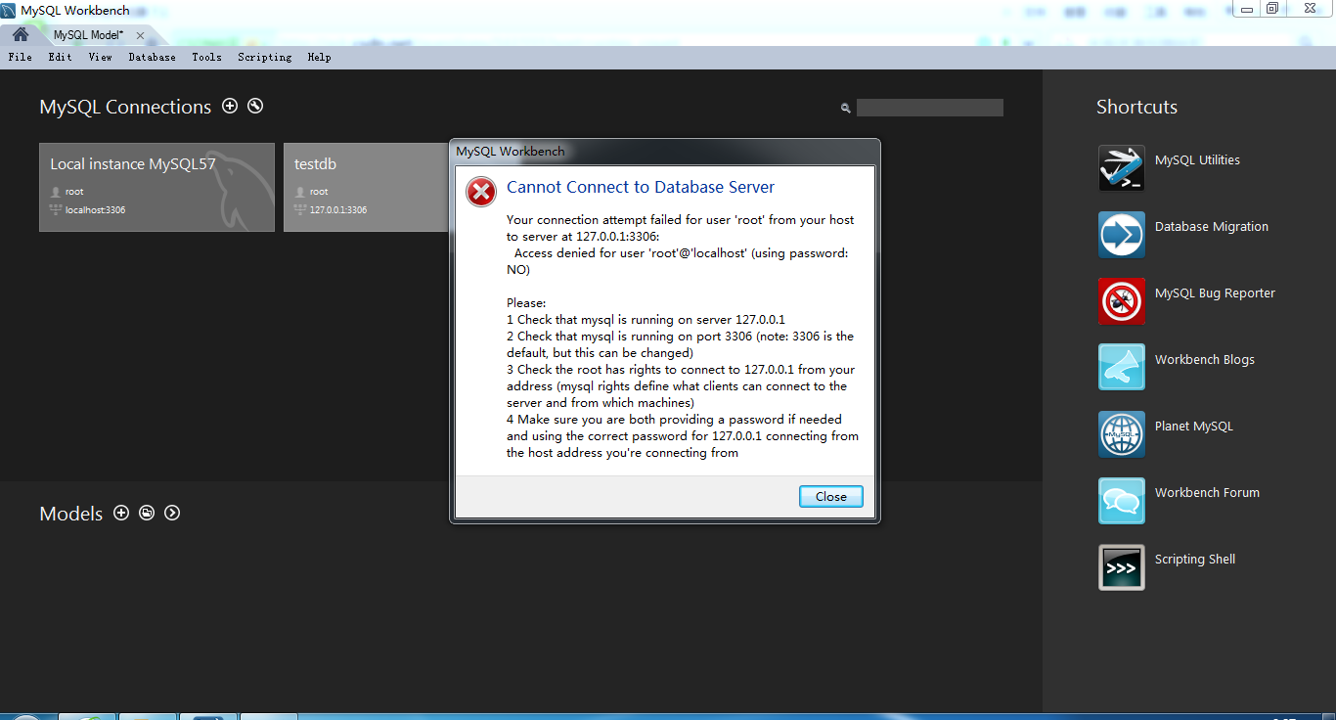Image resolution: width=1336 pixels, height=720 pixels.
Task: Open the File menu
Action: (20, 57)
